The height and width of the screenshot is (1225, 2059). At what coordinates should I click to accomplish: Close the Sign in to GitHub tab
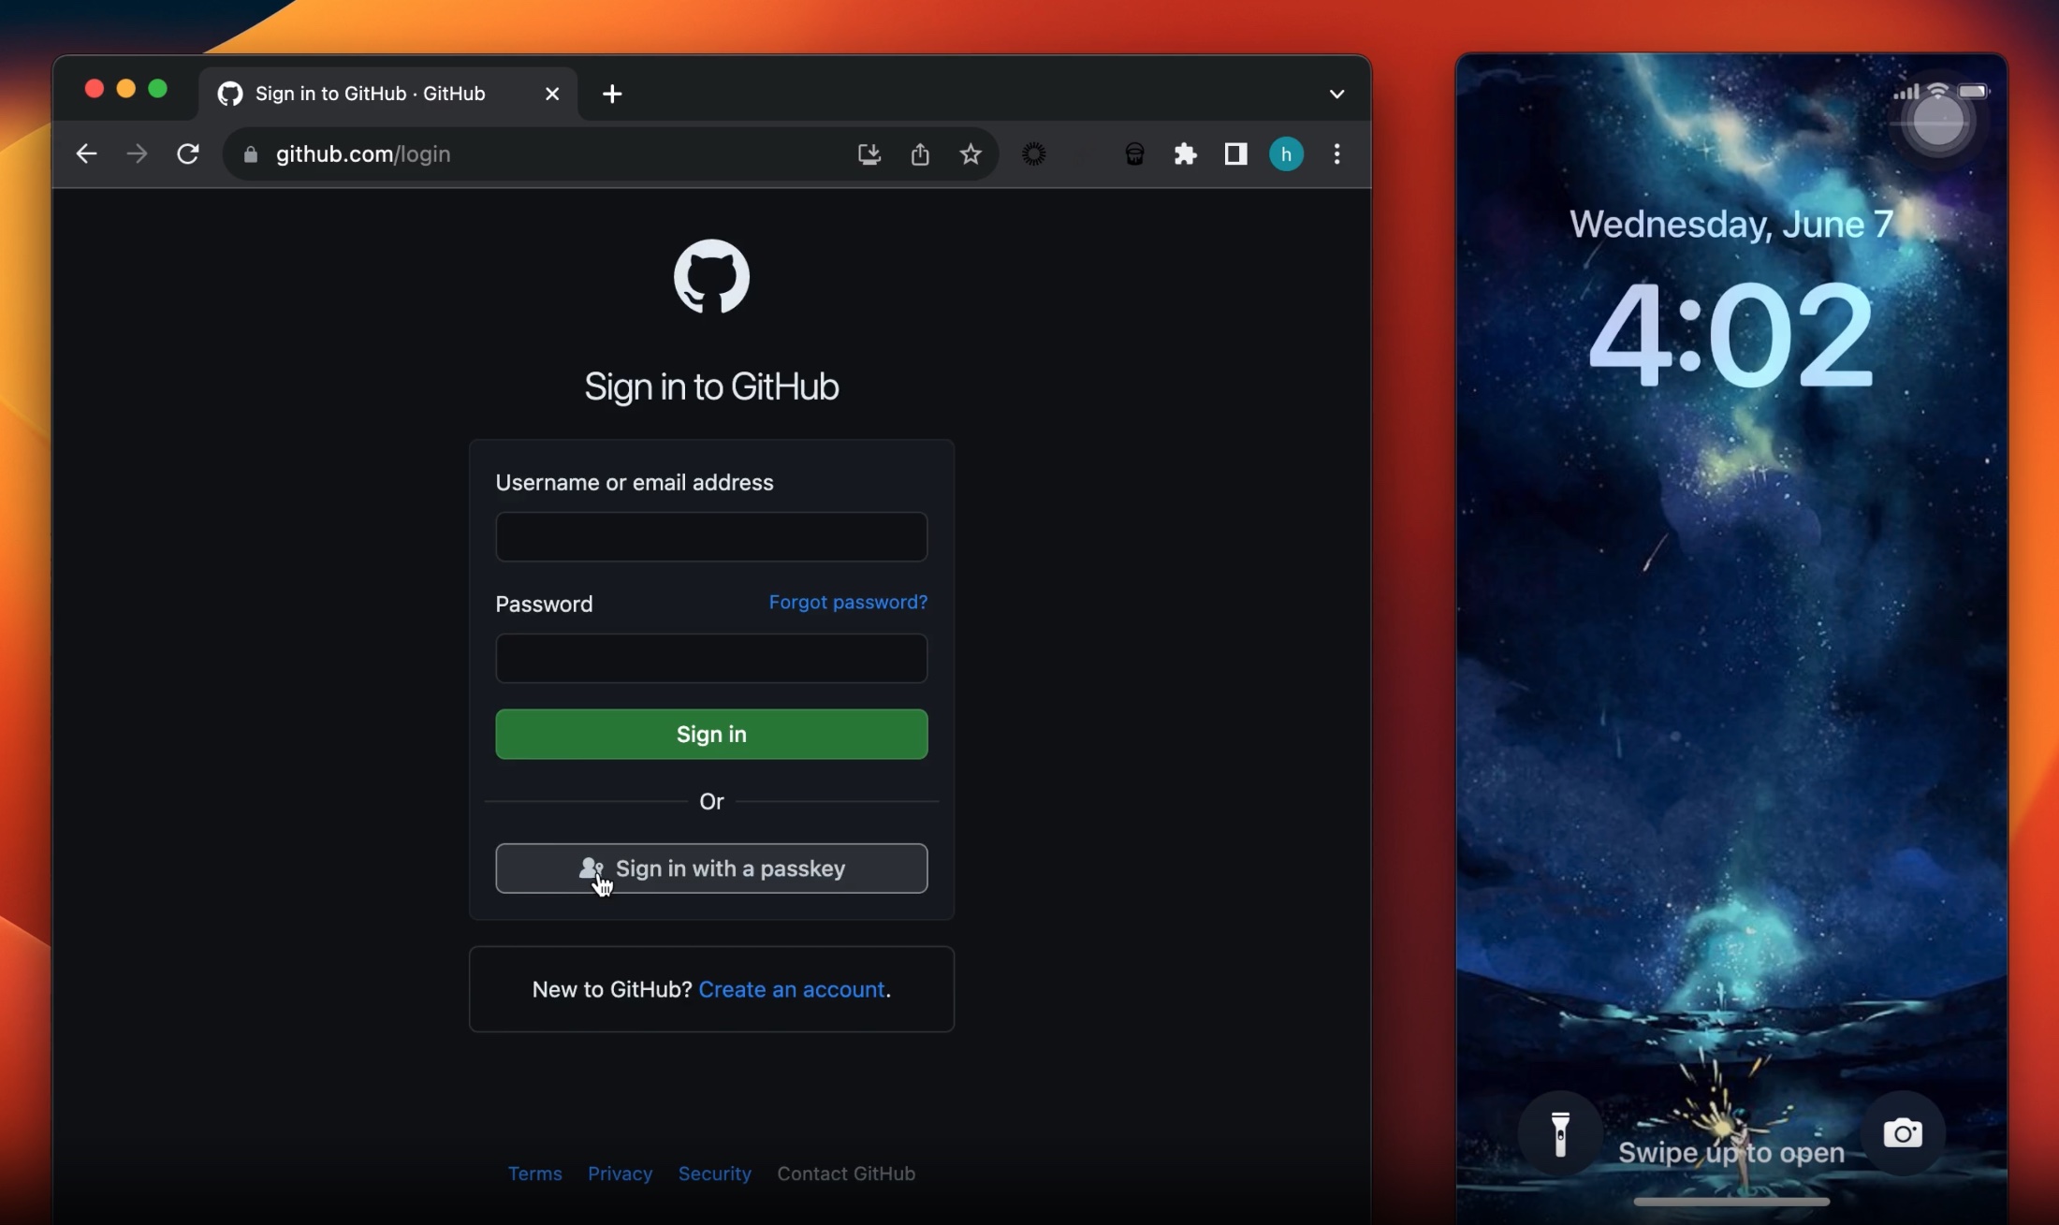[552, 94]
